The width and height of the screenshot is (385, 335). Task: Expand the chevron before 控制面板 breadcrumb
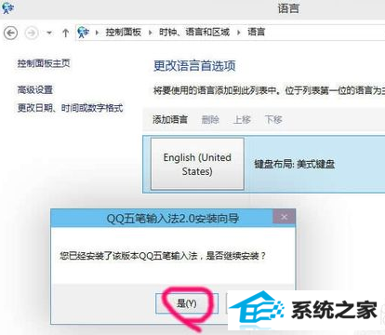97,33
